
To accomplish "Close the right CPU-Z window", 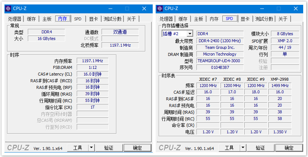I will tap(296, 9).
